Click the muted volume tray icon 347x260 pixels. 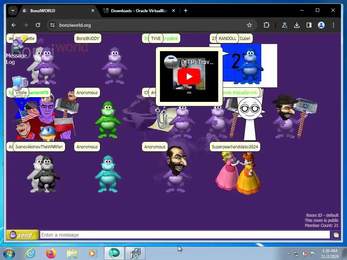click(x=305, y=254)
